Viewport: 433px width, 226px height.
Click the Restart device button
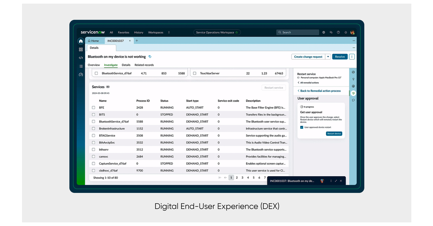pos(334,133)
